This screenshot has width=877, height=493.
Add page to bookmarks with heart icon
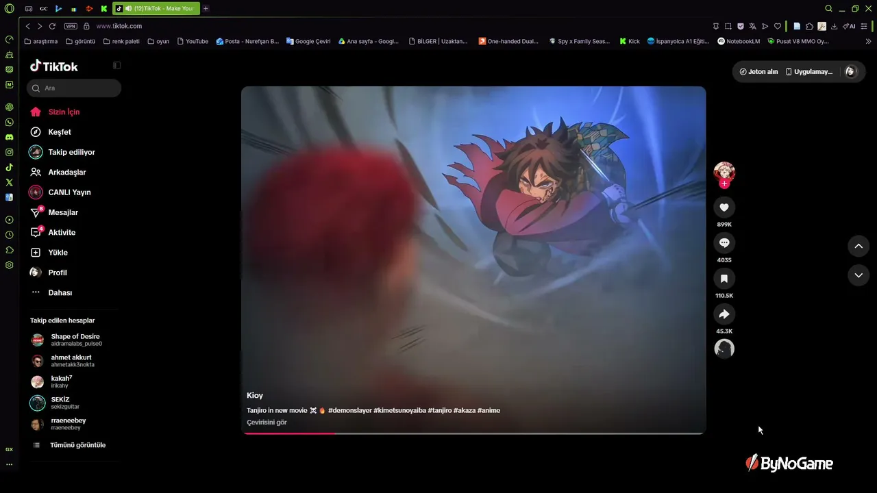point(778,26)
